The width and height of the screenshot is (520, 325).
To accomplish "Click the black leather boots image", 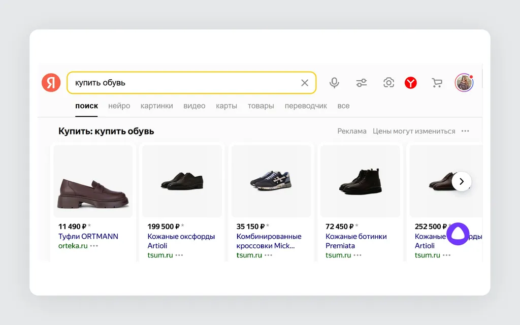I will click(x=360, y=181).
